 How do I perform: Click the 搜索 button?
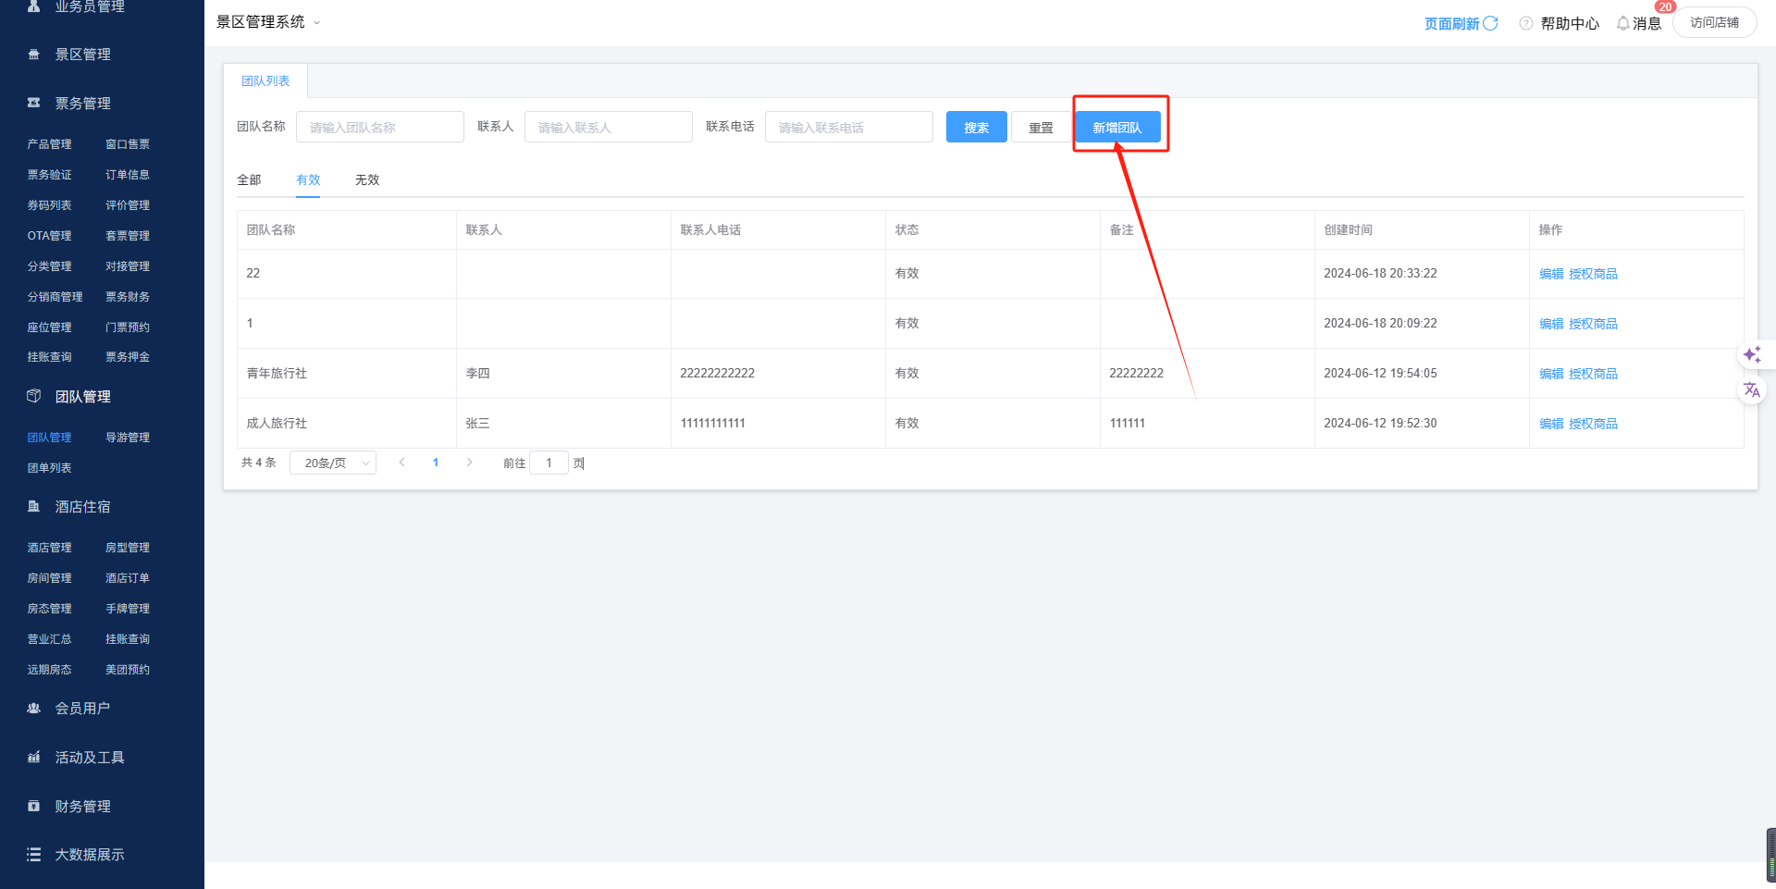click(976, 127)
